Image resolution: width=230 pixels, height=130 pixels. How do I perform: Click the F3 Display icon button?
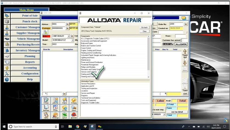coord(74,101)
